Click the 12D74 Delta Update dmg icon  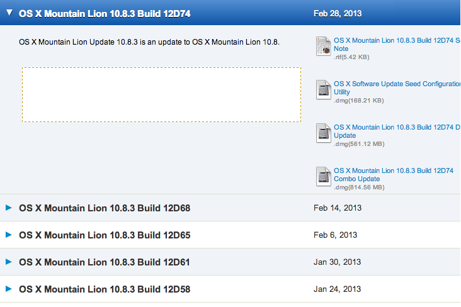(324, 133)
